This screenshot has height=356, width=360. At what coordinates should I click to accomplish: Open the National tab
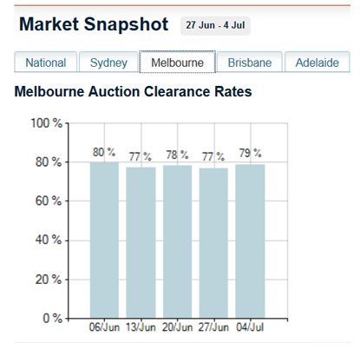coord(46,63)
